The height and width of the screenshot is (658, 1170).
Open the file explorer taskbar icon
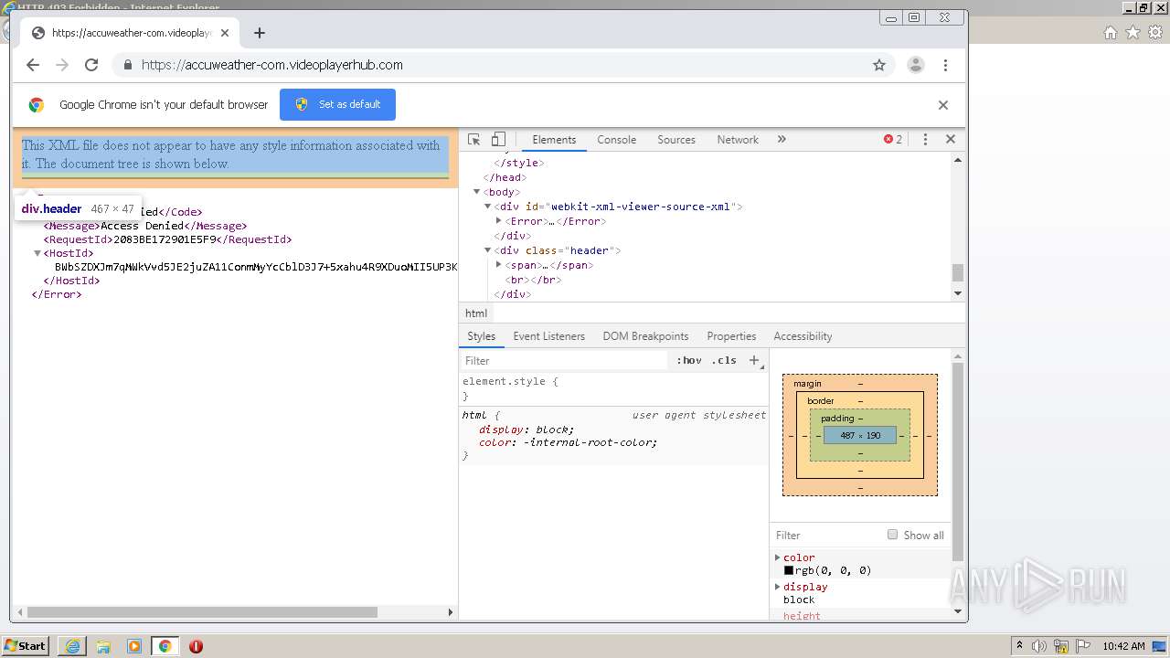click(x=103, y=646)
